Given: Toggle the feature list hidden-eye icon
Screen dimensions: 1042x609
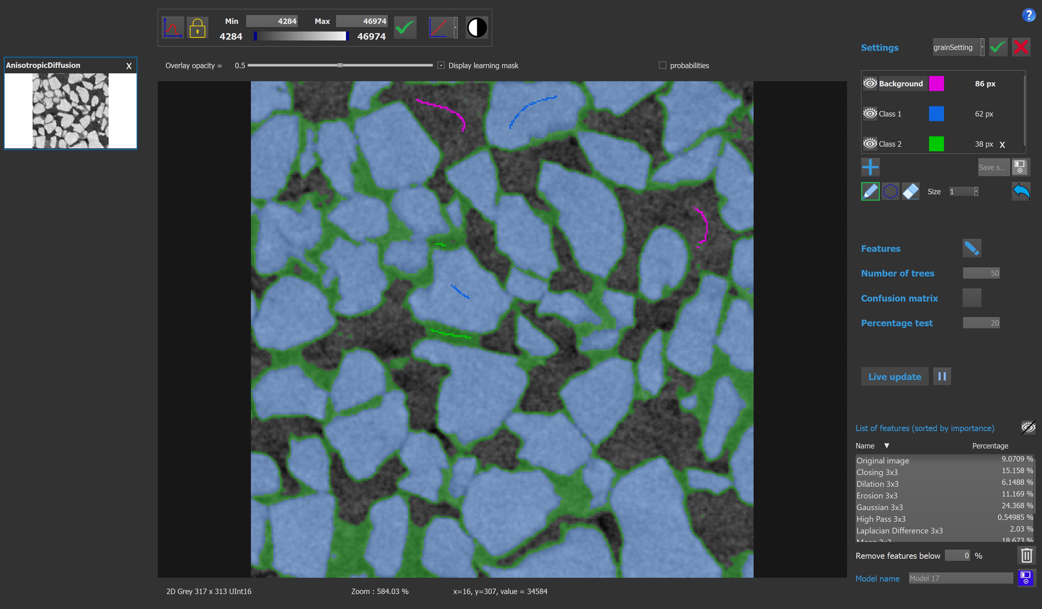Looking at the screenshot, I should [x=1028, y=427].
